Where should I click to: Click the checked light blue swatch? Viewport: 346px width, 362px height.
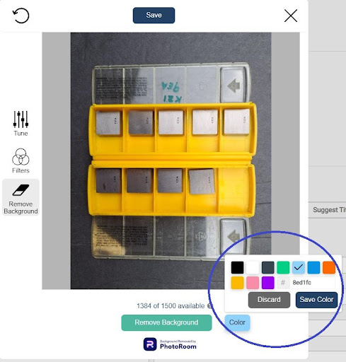point(299,267)
